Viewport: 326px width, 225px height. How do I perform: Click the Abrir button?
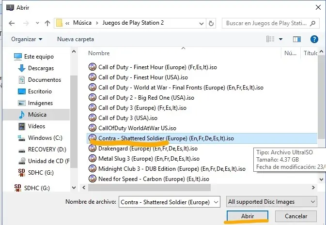tap(248, 216)
